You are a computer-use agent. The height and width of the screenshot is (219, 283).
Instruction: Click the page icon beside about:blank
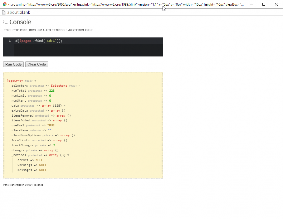[4, 12]
